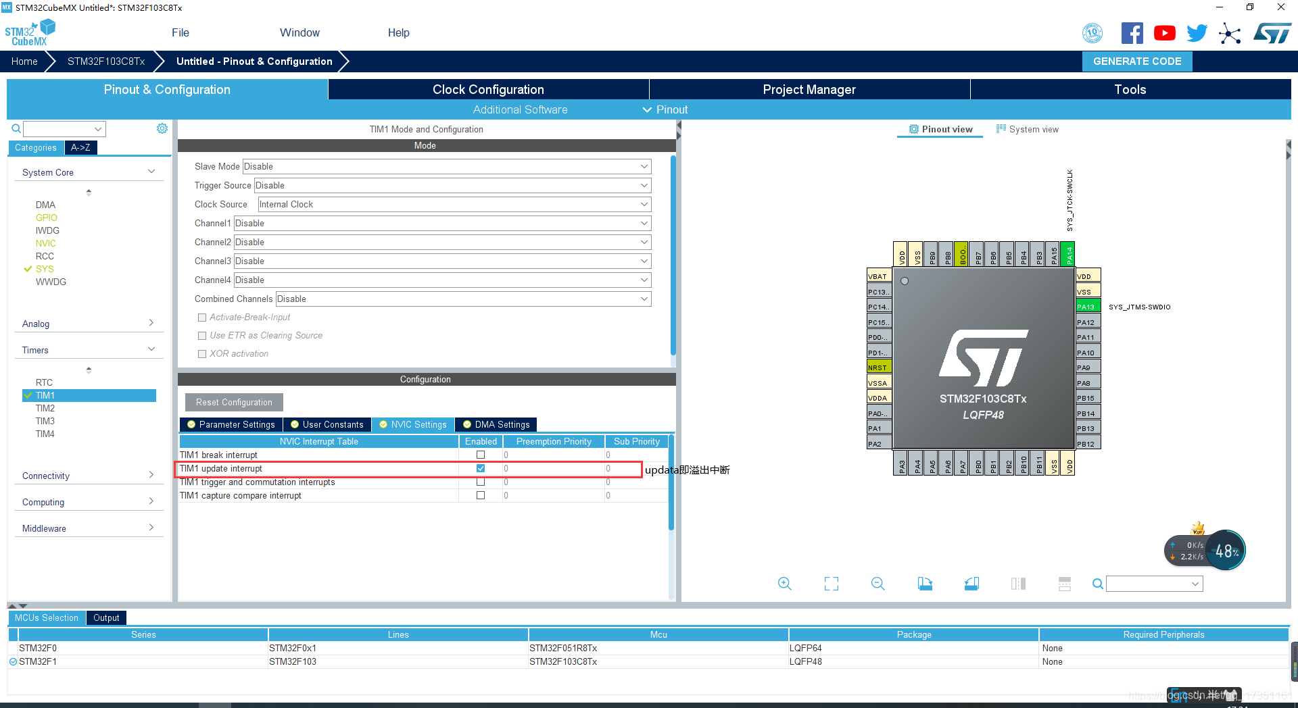The height and width of the screenshot is (708, 1298).
Task: Open the ST Facebook page icon
Action: click(1132, 33)
